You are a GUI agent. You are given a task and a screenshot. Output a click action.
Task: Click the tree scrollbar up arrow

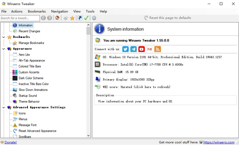88,25
